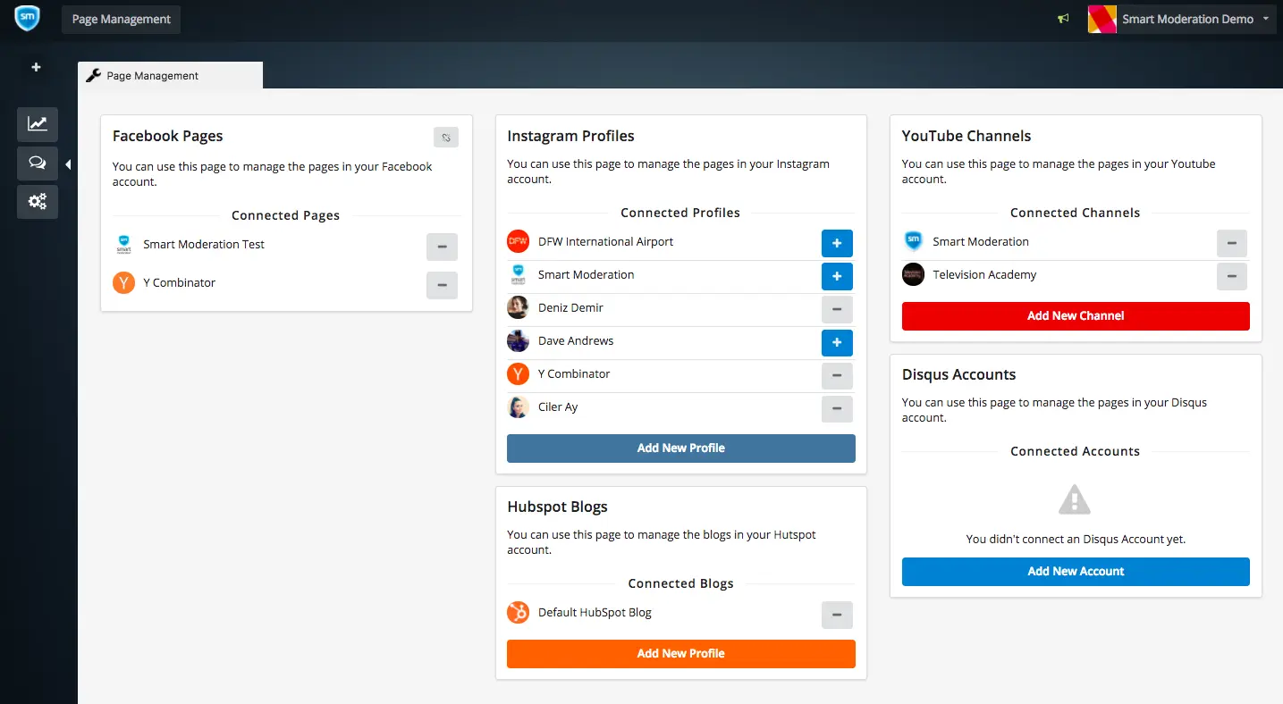Click Y Combinator Instagram orange logo
1283x704 pixels.
click(x=519, y=373)
